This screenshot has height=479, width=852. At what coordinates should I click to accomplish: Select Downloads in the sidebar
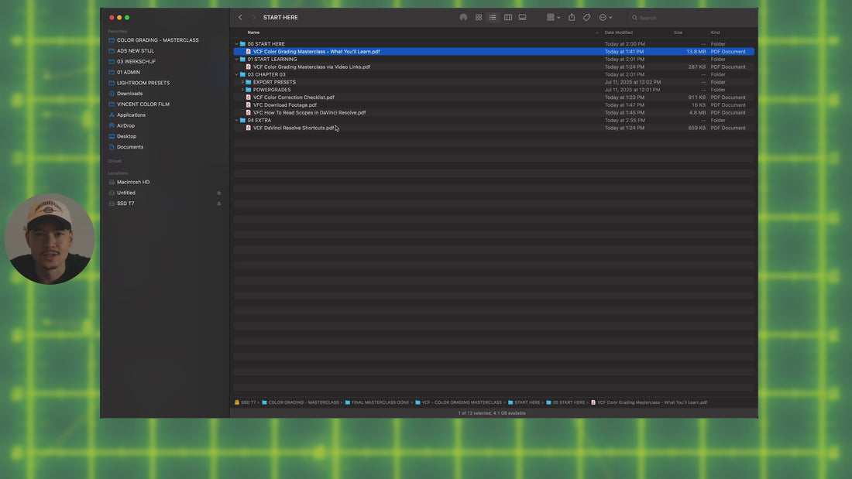[x=129, y=94]
